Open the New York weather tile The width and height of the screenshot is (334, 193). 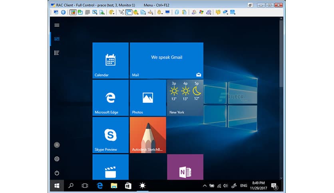[x=185, y=98]
